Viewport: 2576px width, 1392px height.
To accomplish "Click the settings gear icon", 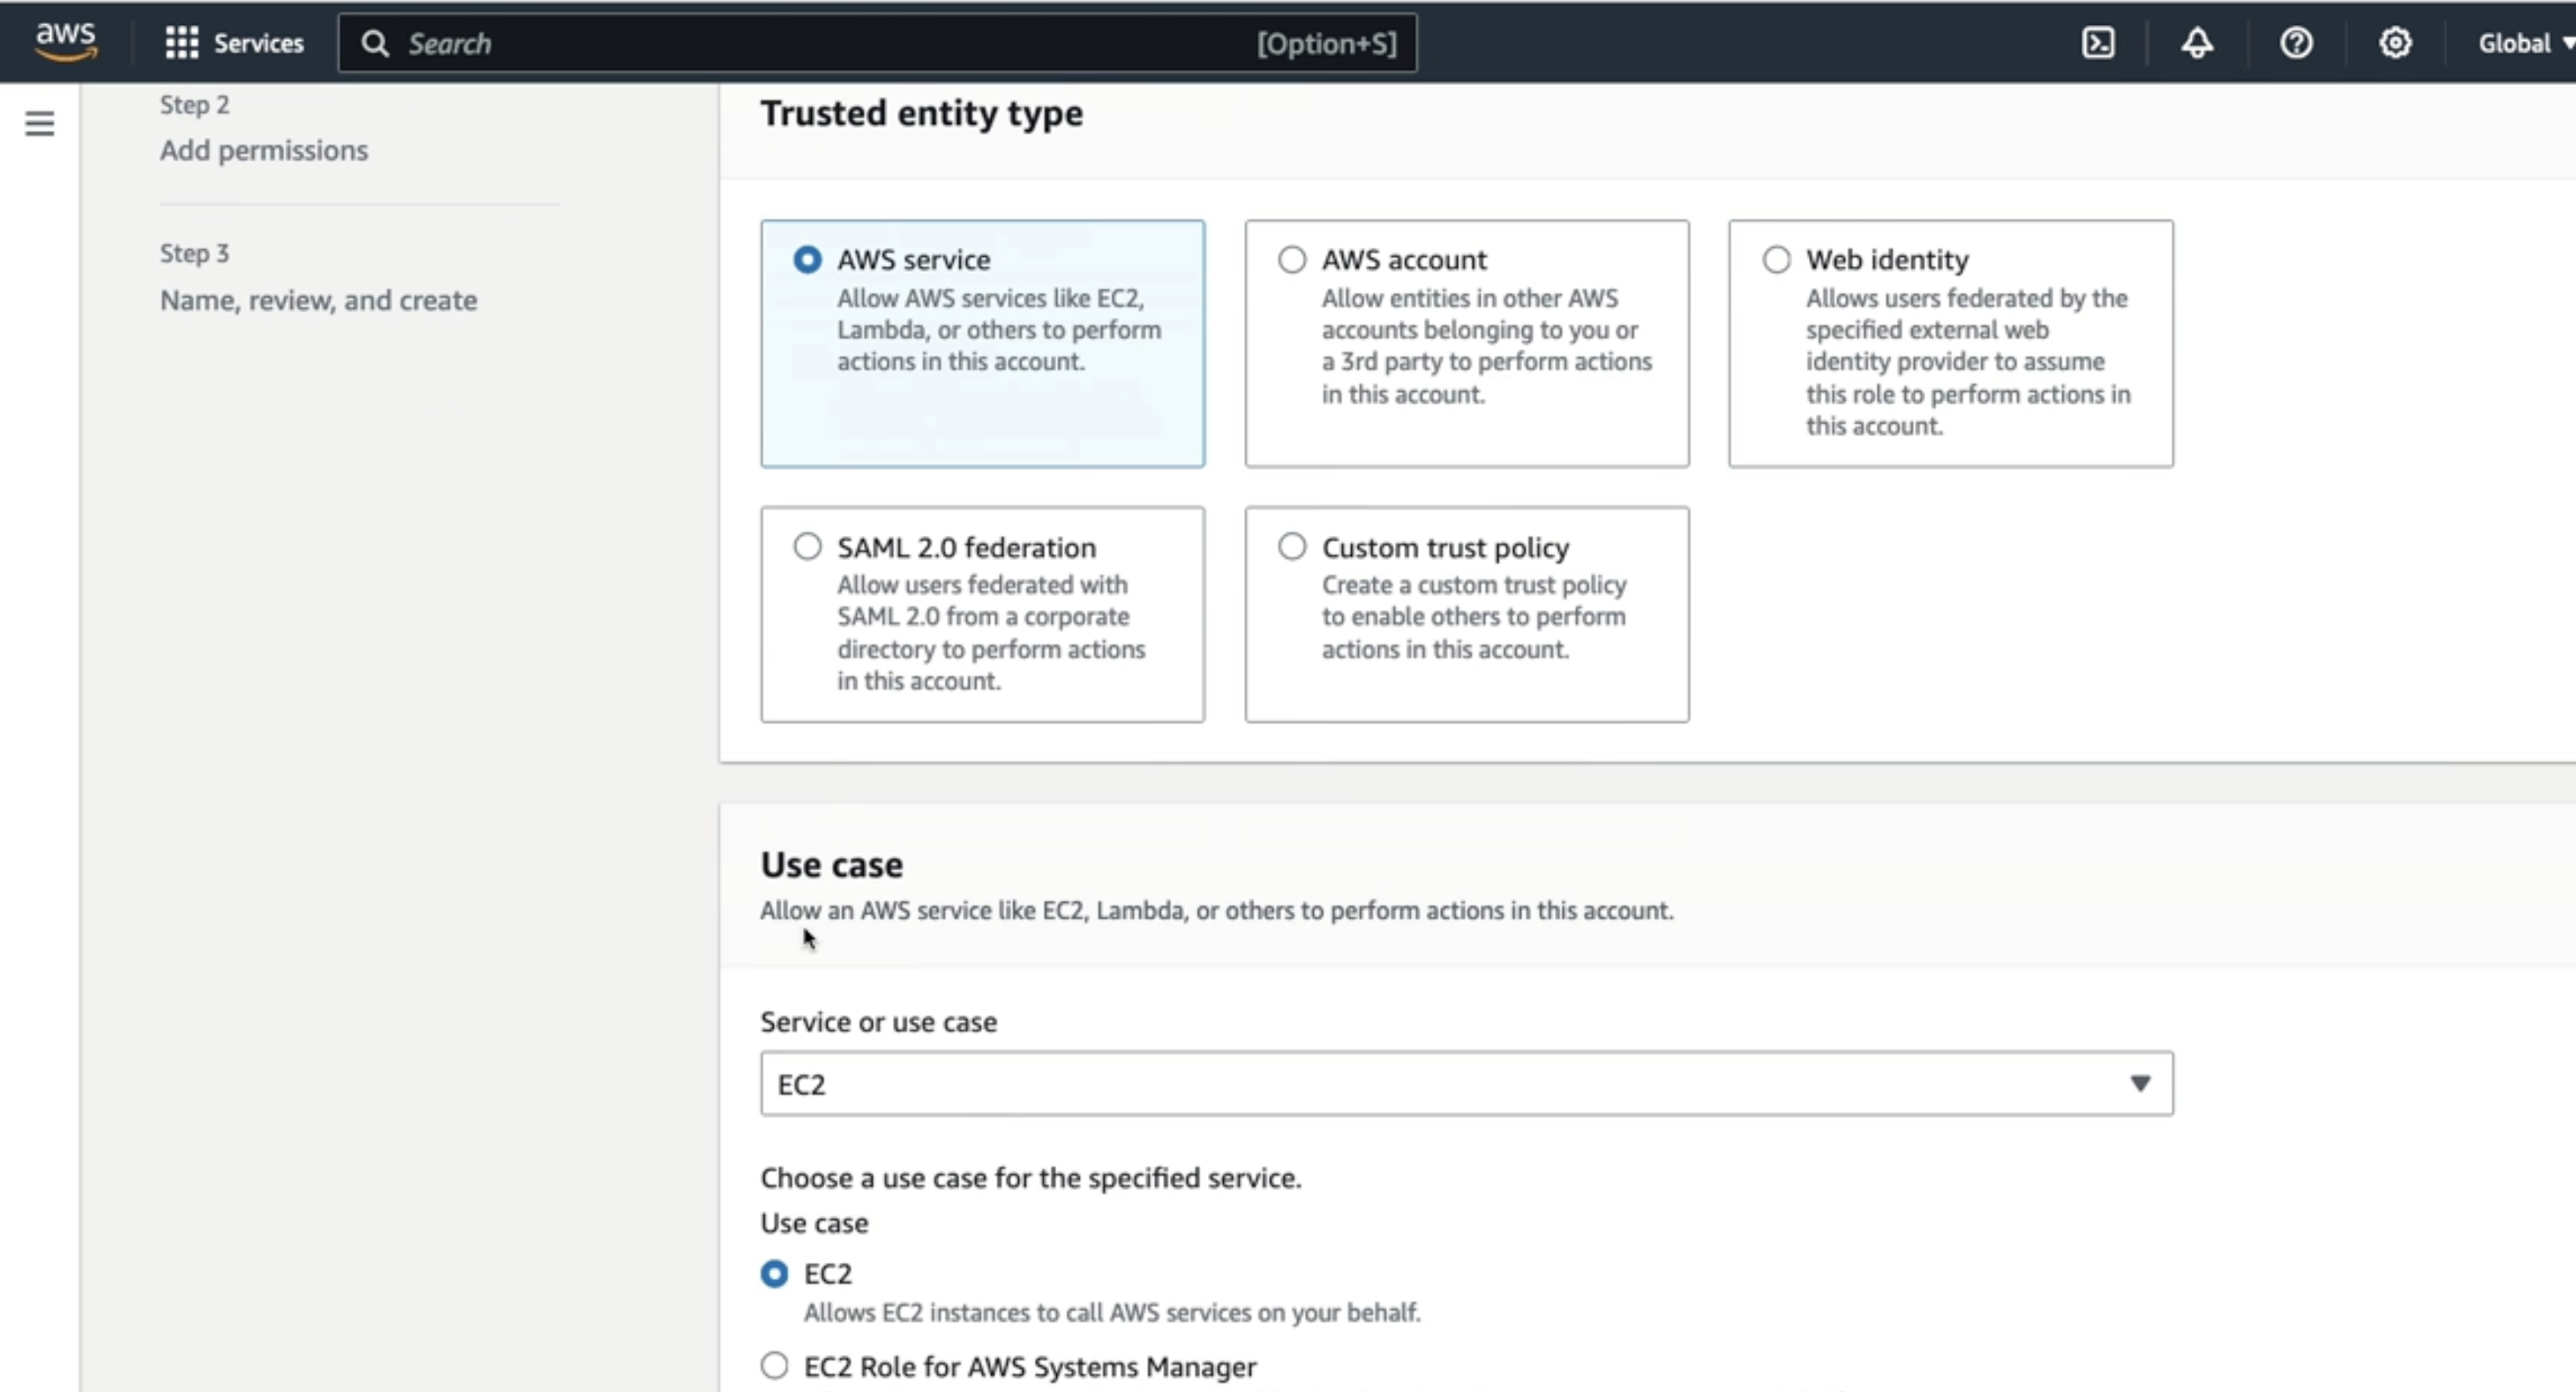I will 2393,43.
